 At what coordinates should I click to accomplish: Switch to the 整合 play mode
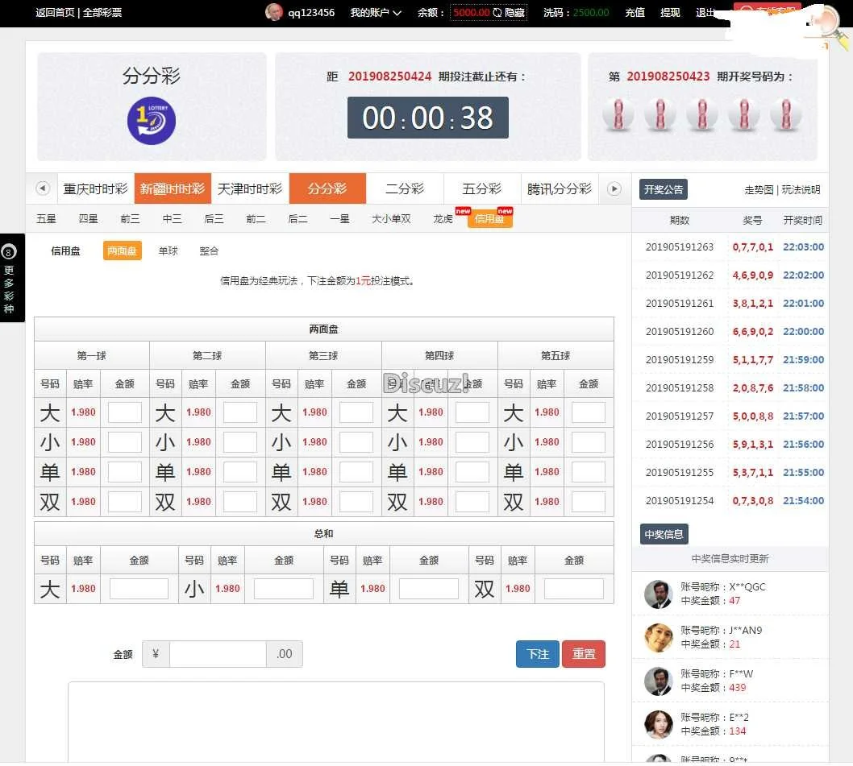point(209,251)
